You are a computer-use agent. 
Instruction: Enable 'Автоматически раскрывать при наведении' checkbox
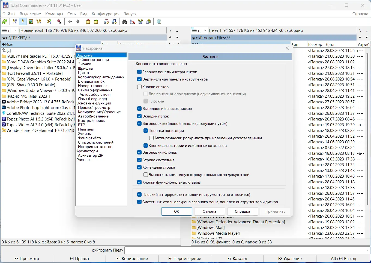(151, 138)
